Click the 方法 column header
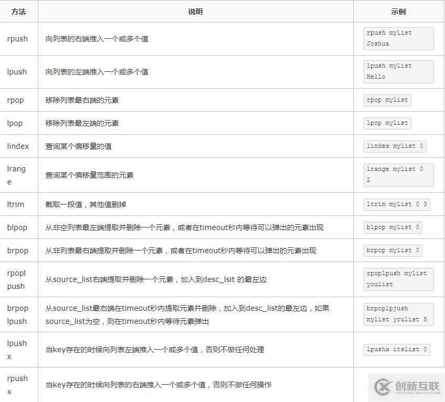Image resolution: width=445 pixels, height=402 pixels. tap(19, 12)
